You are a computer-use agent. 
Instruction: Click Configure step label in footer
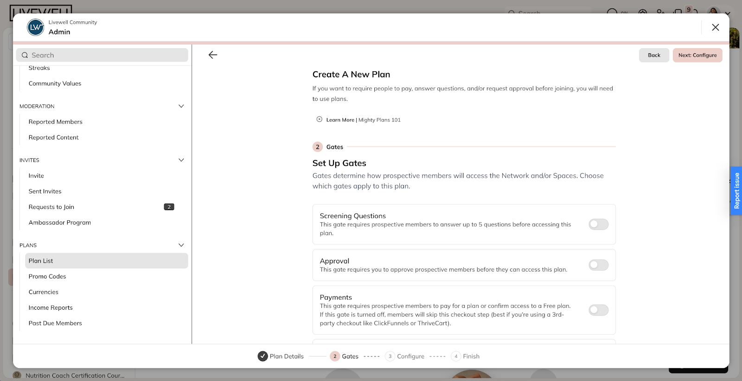coord(410,356)
